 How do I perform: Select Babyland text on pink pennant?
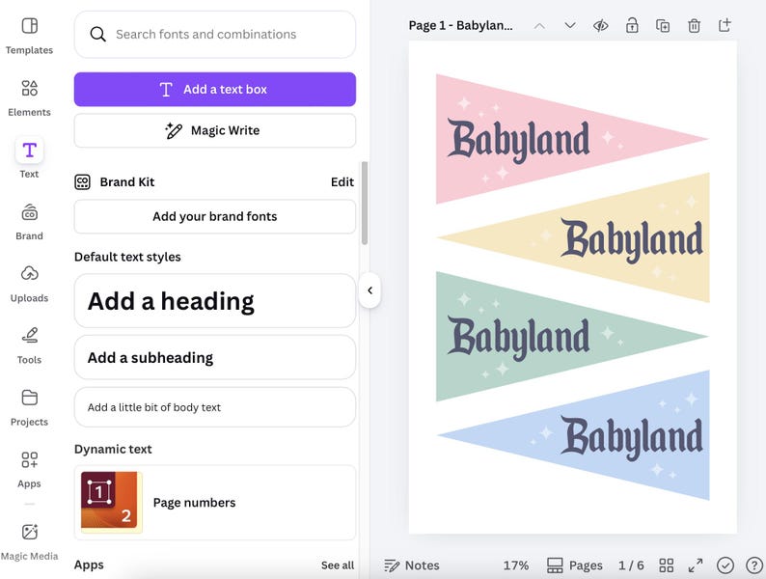click(518, 141)
